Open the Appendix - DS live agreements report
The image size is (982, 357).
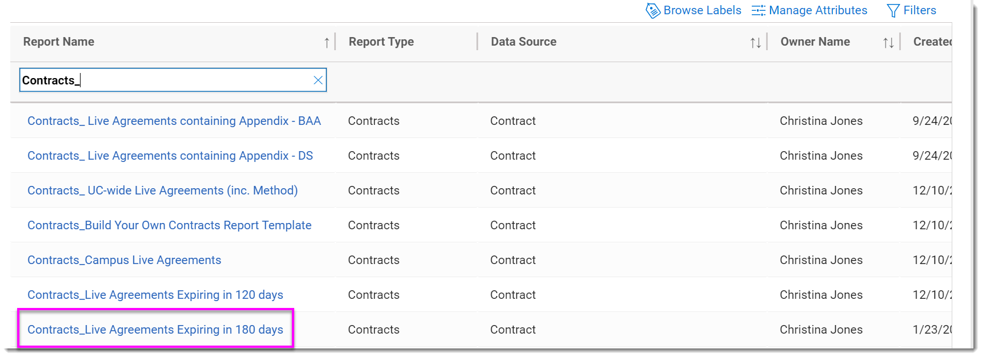170,155
